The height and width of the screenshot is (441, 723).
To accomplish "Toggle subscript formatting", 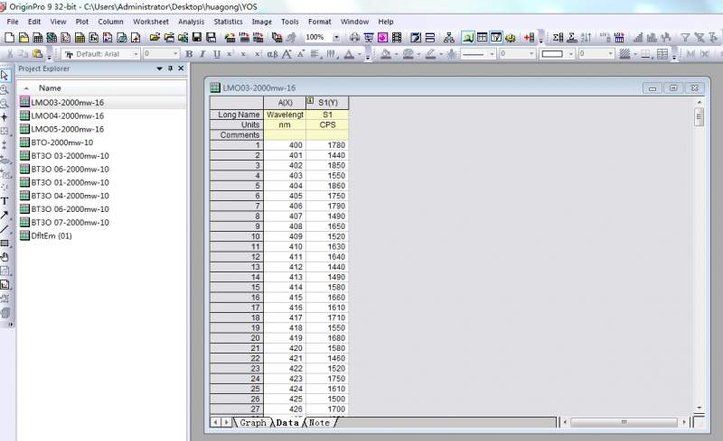I will [243, 54].
